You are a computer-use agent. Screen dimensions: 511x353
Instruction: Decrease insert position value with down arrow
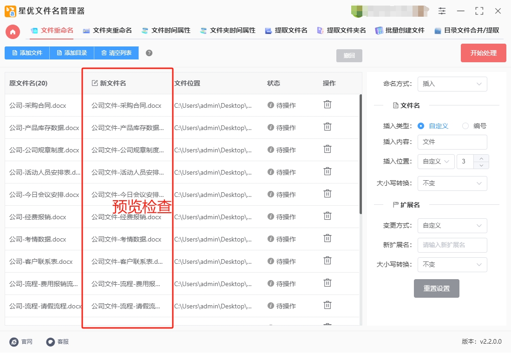pyautogui.click(x=481, y=165)
